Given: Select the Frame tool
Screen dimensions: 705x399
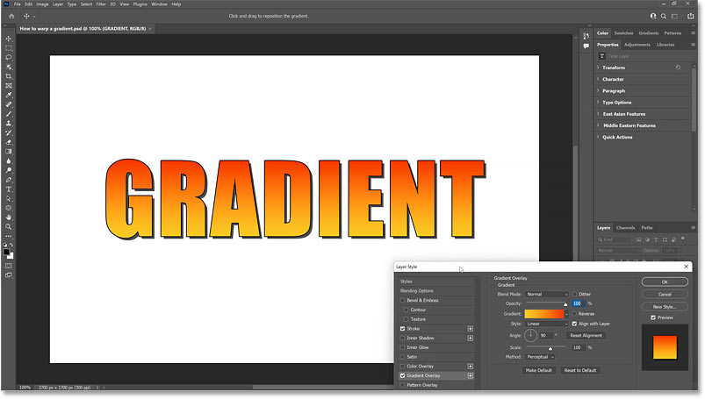Looking at the screenshot, I should coord(9,86).
